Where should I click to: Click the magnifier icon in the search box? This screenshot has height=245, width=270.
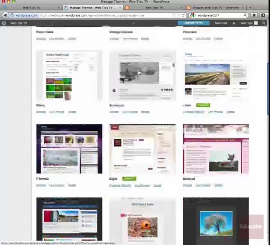click(245, 15)
